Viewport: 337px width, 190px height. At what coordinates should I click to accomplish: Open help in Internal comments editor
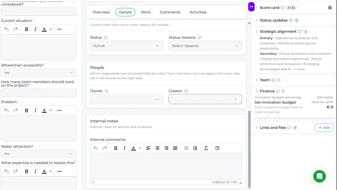pyautogui.click(x=217, y=148)
